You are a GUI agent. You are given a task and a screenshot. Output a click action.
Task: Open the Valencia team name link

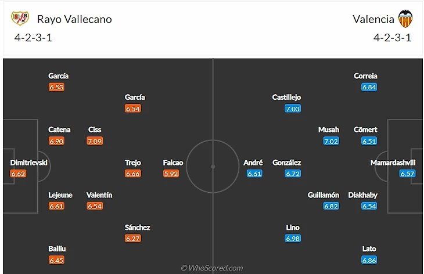click(373, 19)
